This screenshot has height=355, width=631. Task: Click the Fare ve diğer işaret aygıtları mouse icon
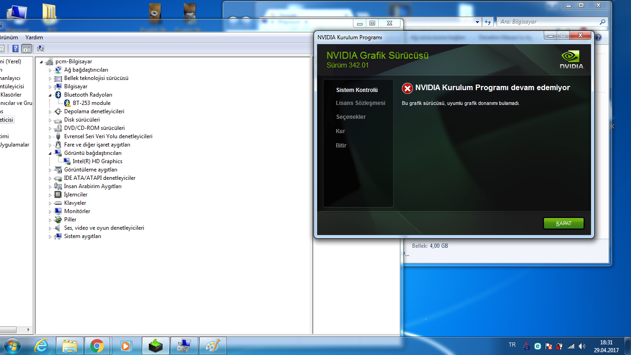(58, 145)
